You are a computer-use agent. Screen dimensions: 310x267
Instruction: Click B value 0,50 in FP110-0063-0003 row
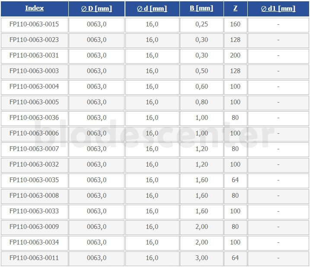[x=201, y=71]
